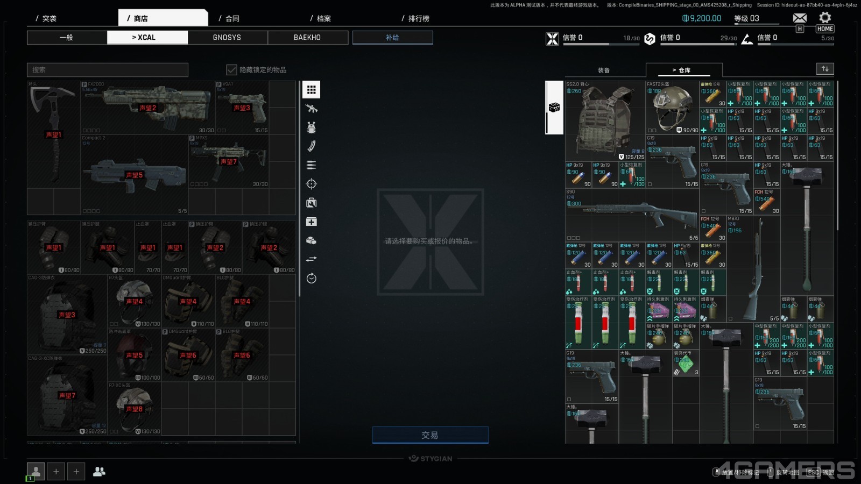The height and width of the screenshot is (484, 861).
Task: Filter shop by body armor icon
Action: 311,127
